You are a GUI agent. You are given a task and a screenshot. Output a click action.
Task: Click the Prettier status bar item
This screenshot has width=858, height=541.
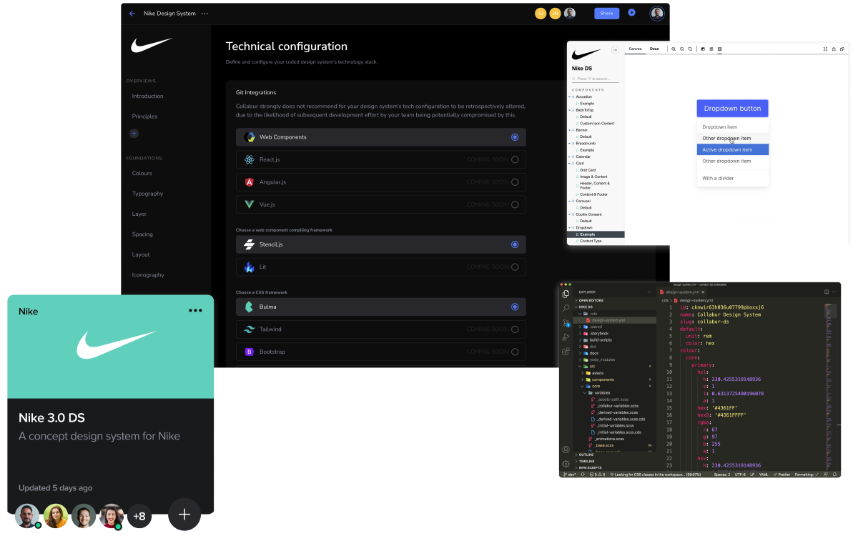pos(781,475)
